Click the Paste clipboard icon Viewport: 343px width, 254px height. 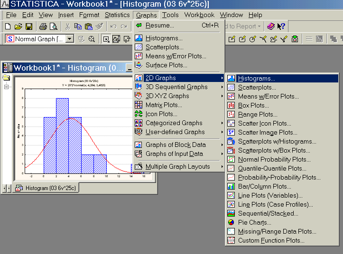[89, 27]
